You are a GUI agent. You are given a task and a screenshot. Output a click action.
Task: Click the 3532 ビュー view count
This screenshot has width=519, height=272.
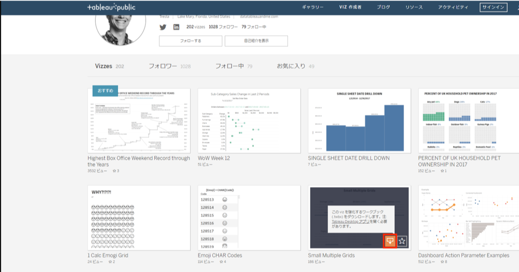tap(97, 171)
